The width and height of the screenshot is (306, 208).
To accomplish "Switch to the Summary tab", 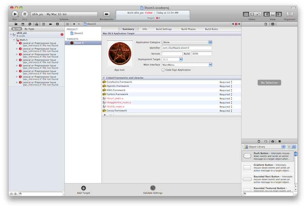I will 128,29.
